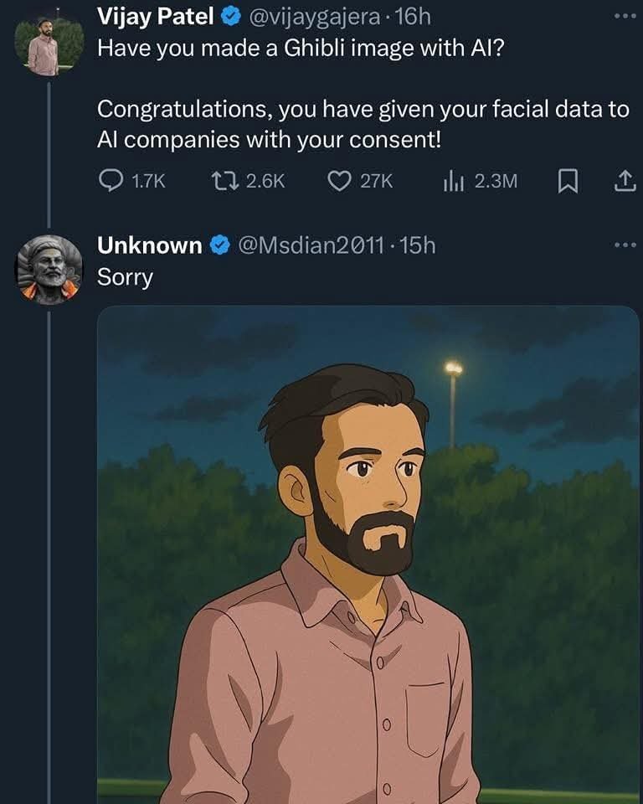Open more options on Vijay Patel's tweet
This screenshot has height=804, width=643.
point(625,16)
